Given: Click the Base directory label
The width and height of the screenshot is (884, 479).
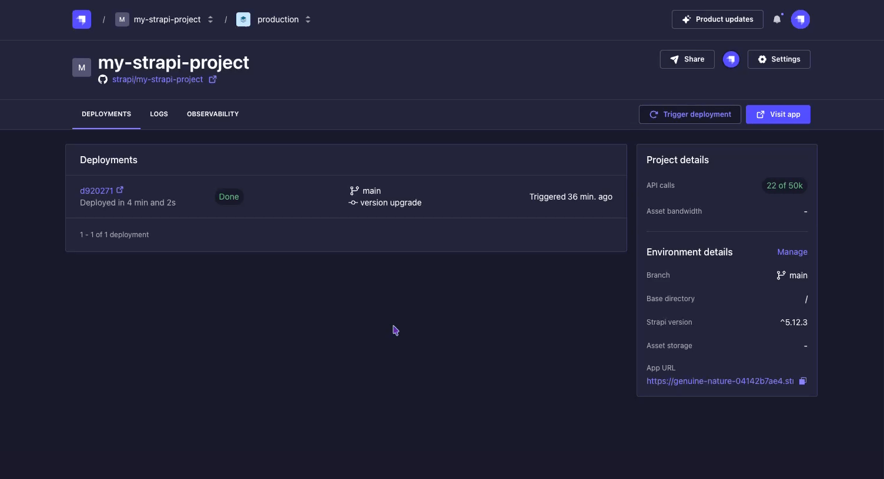Looking at the screenshot, I should tap(671, 299).
